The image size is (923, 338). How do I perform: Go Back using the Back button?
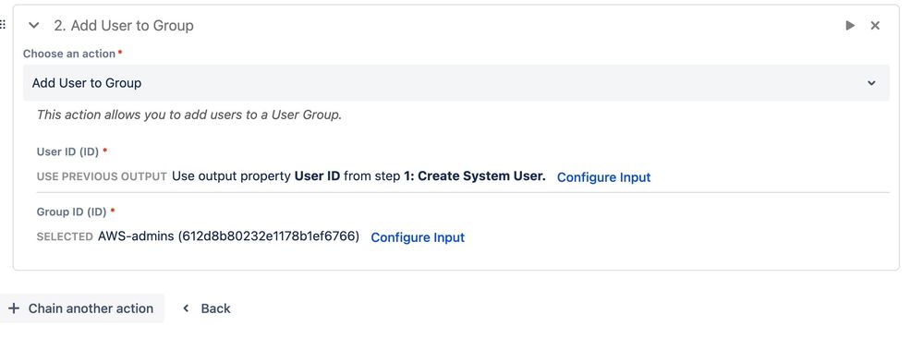pos(206,308)
